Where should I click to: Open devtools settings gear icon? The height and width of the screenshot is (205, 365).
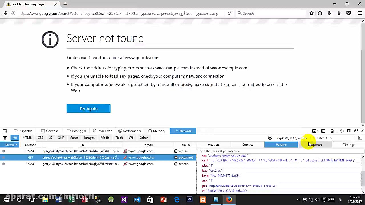click(x=342, y=131)
